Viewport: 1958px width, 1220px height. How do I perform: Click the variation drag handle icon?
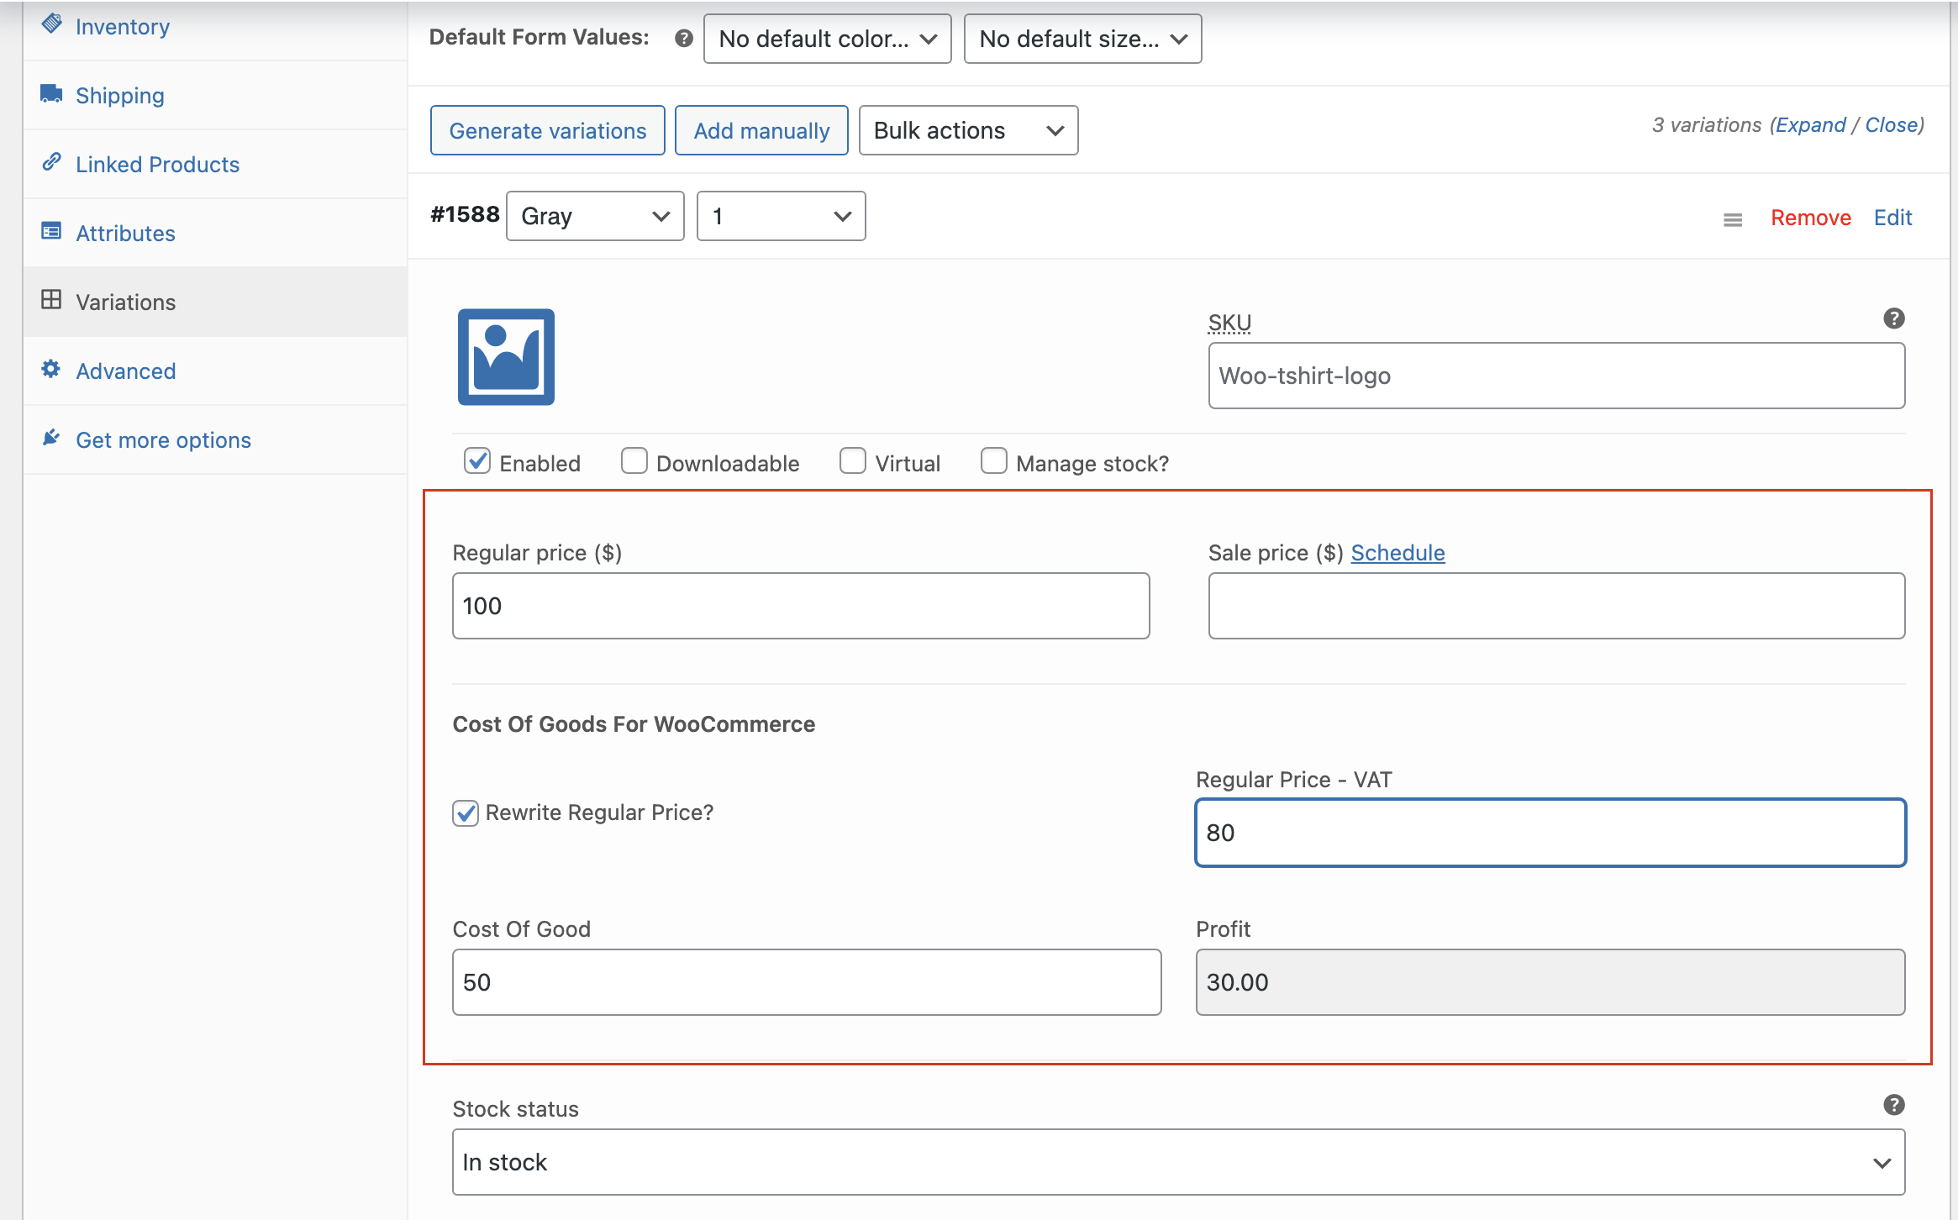click(1733, 219)
